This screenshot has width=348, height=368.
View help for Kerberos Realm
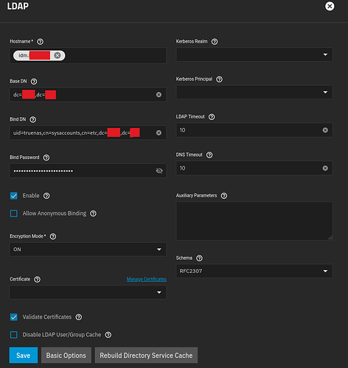tap(215, 42)
